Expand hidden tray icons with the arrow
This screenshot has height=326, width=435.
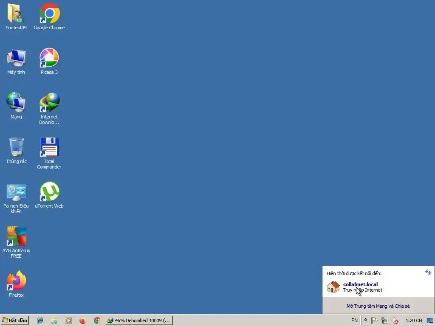click(365, 320)
